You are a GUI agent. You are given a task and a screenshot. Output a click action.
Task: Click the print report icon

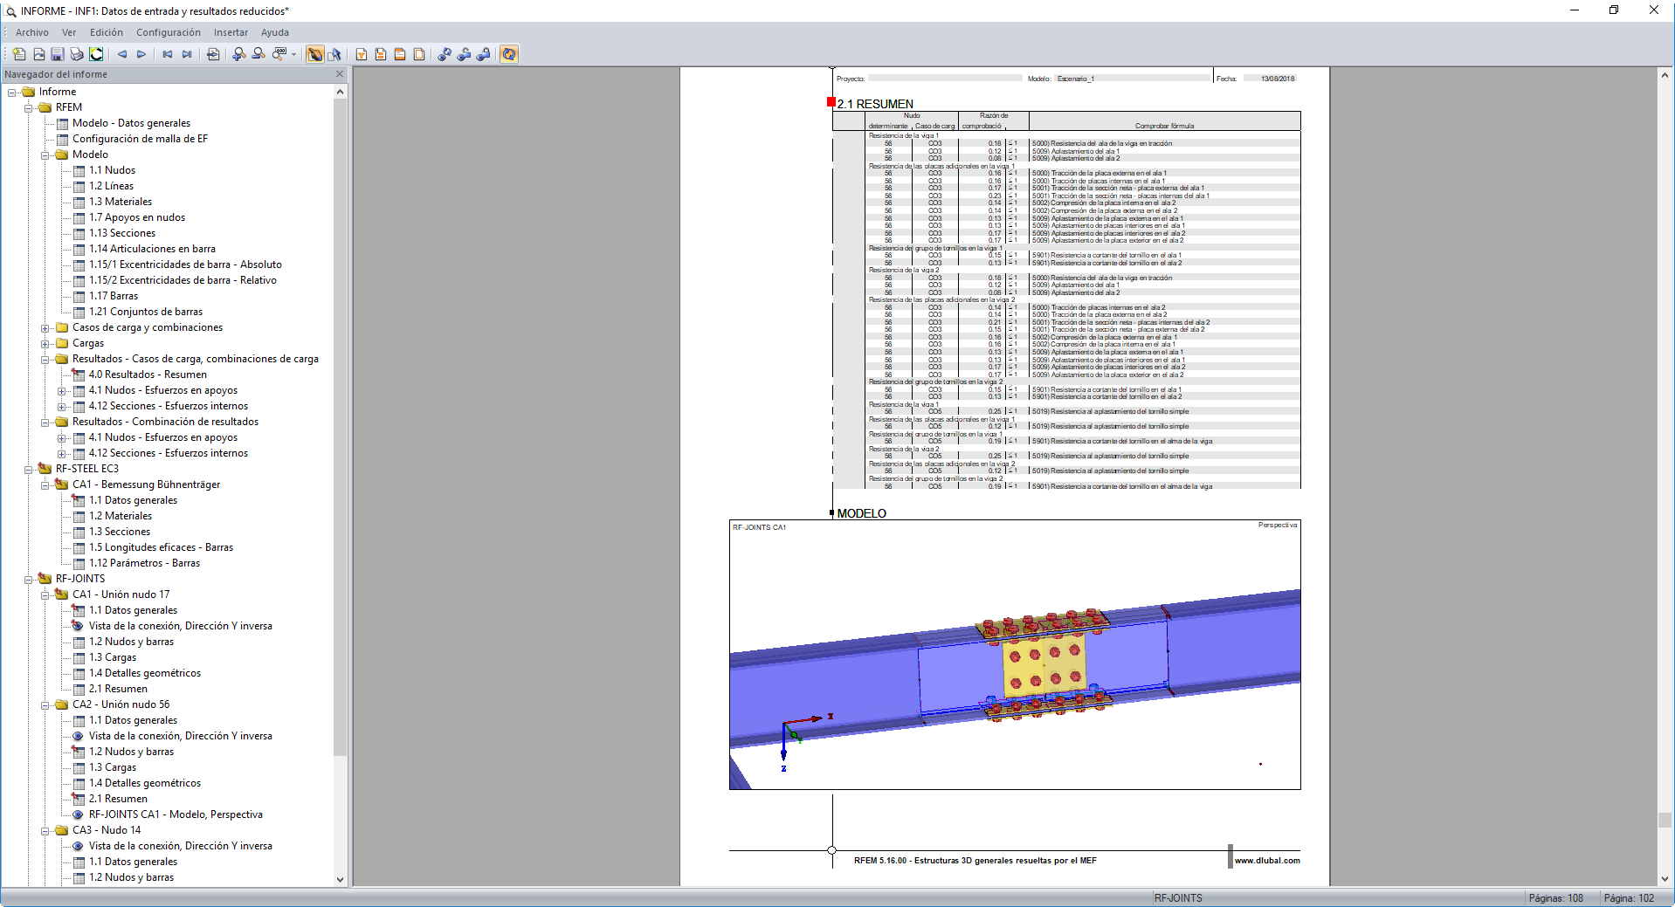77,54
